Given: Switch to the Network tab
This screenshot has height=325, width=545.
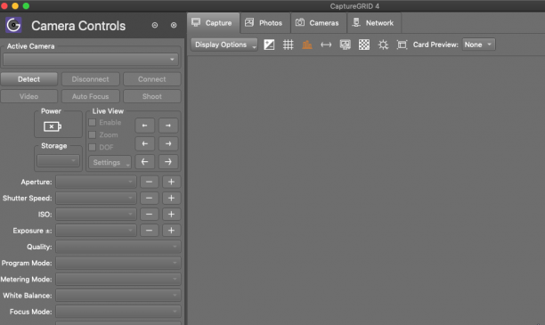Looking at the screenshot, I should (x=374, y=23).
